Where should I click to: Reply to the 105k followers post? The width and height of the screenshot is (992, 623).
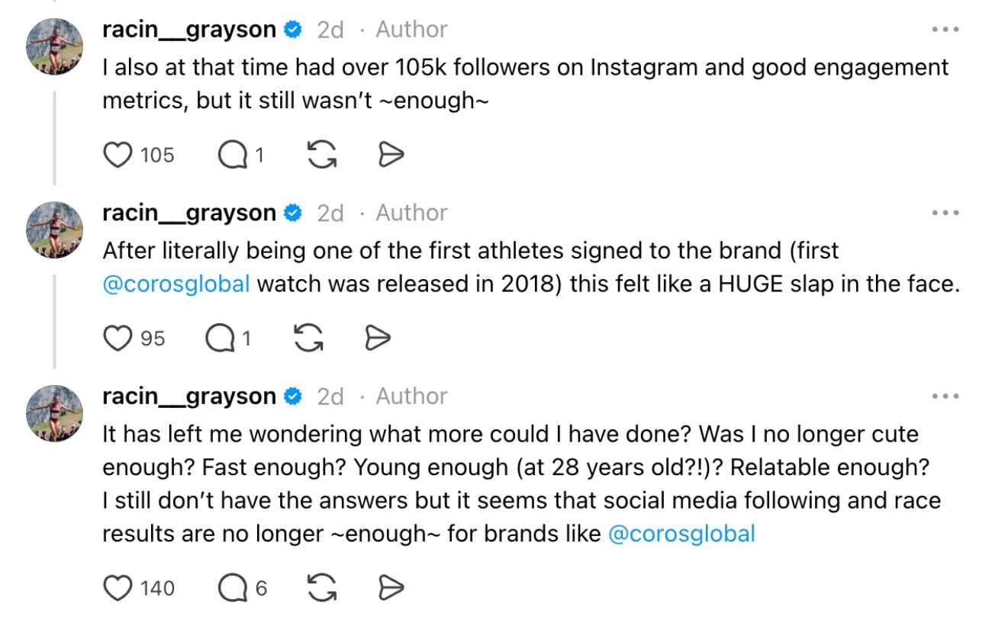point(232,155)
